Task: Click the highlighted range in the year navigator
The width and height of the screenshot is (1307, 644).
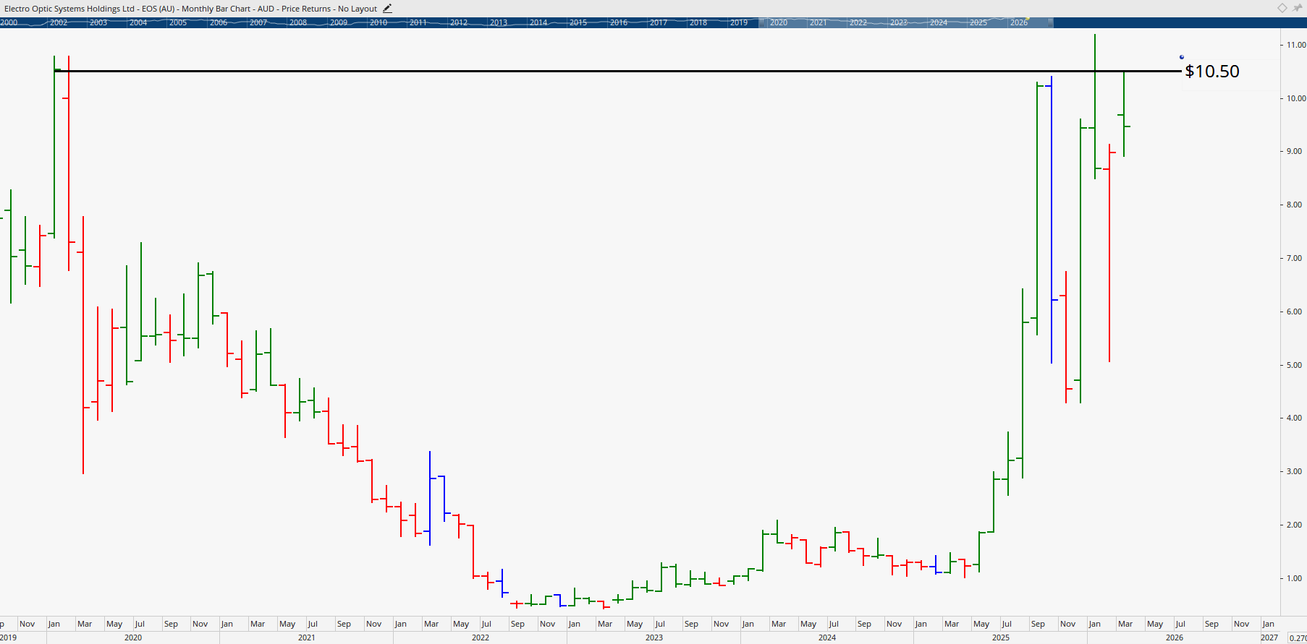Action: click(906, 22)
